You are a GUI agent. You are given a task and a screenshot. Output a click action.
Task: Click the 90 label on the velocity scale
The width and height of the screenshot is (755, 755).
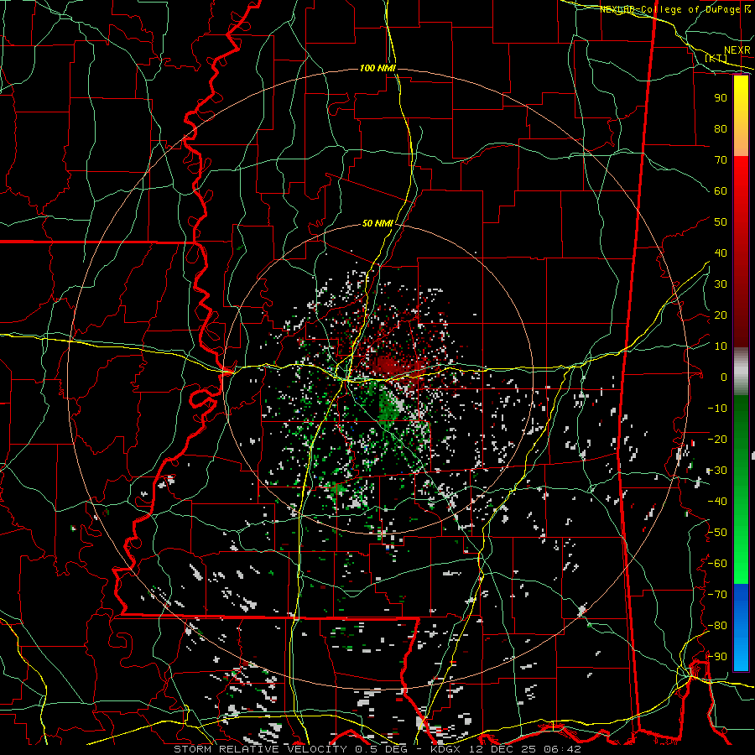tap(721, 98)
